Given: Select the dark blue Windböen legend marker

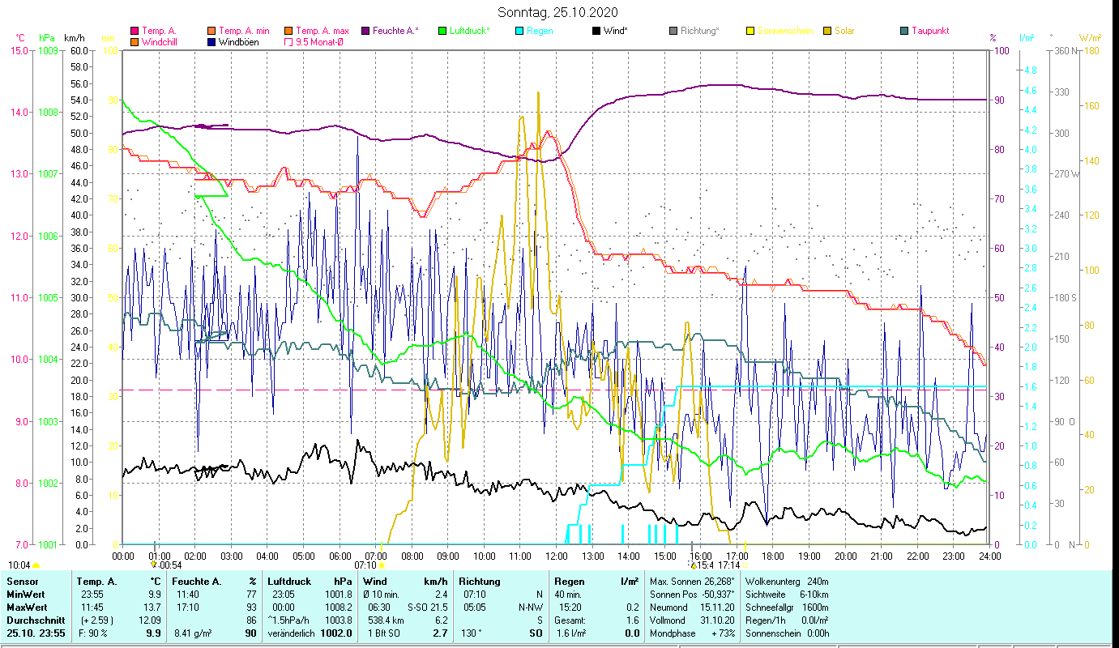Looking at the screenshot, I should point(212,42).
